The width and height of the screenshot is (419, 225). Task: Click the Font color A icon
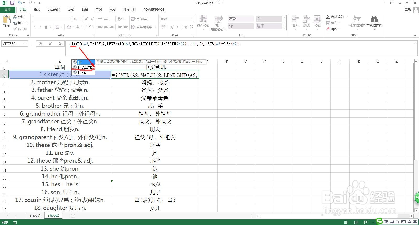pyautogui.click(x=78, y=27)
